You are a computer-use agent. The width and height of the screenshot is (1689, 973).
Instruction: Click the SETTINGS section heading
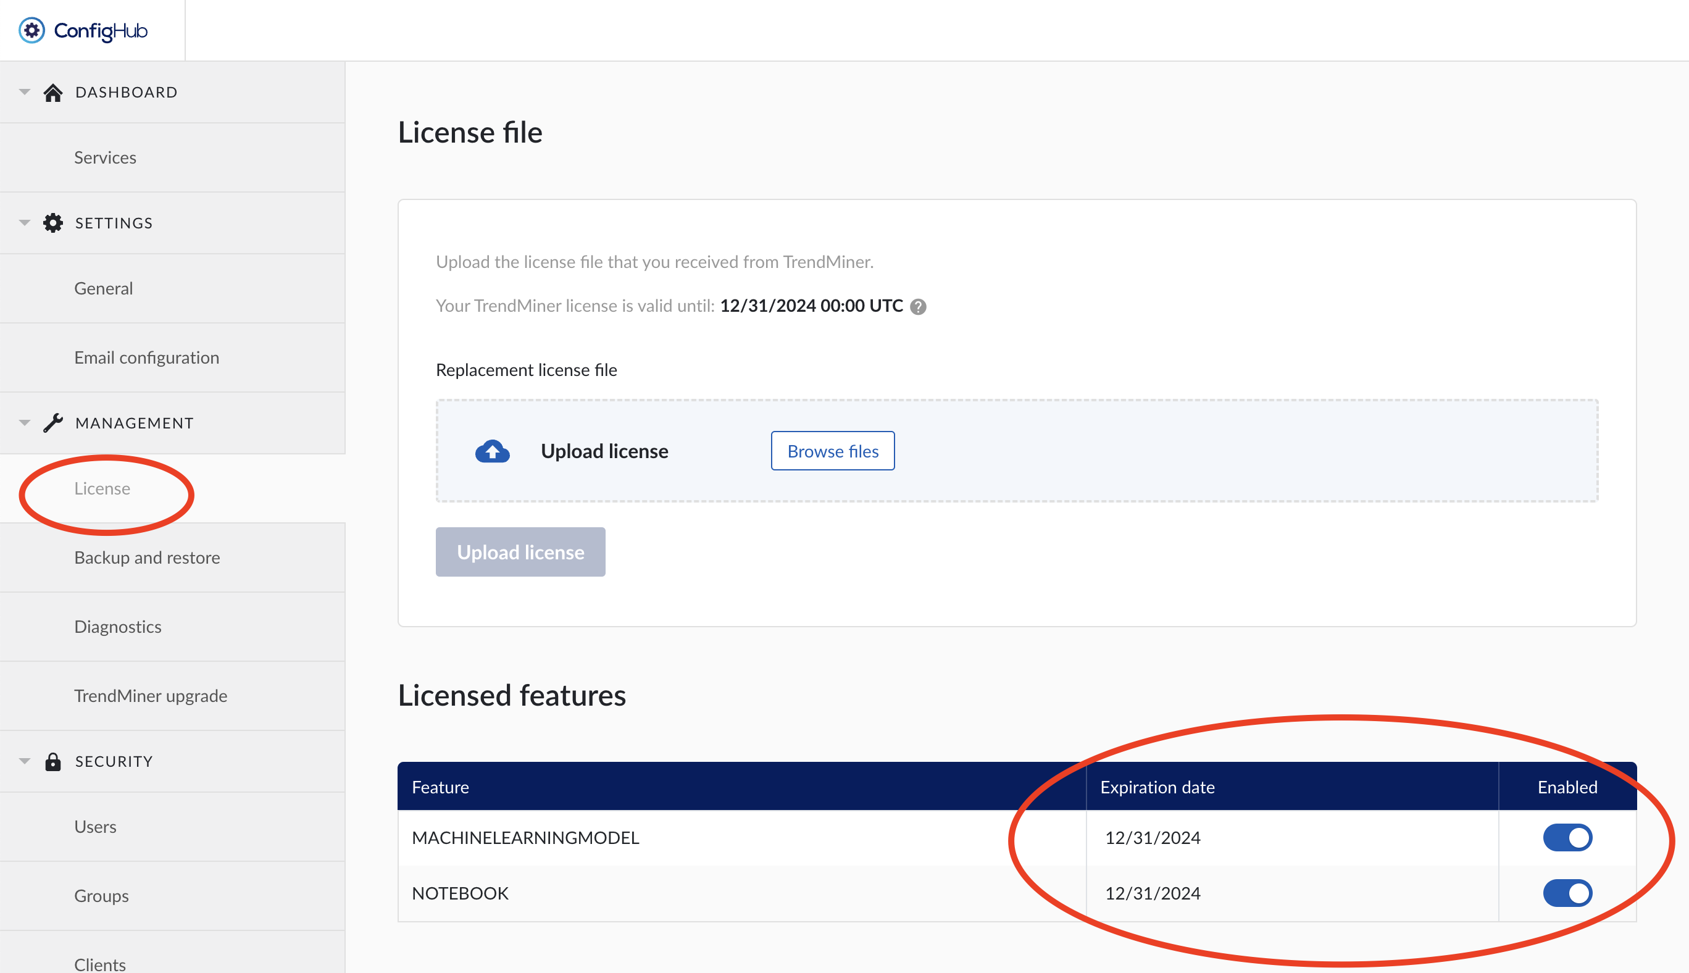pyautogui.click(x=114, y=223)
